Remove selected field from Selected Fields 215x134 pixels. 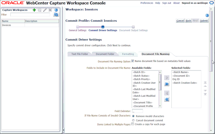click(x=167, y=93)
